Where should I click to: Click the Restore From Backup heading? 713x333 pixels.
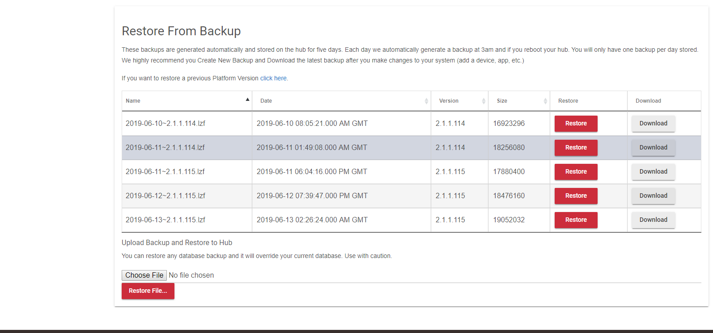[x=181, y=31]
